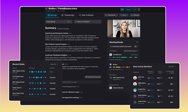188x112 pixels.
Task: Open Cooper Dor row chevron
Action: [176, 90]
